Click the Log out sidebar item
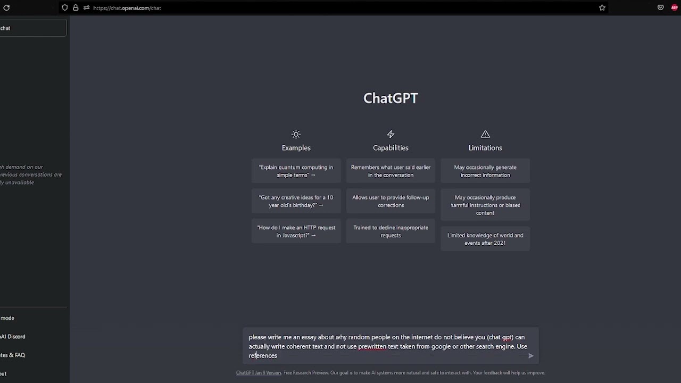681x383 pixels. tap(33, 374)
